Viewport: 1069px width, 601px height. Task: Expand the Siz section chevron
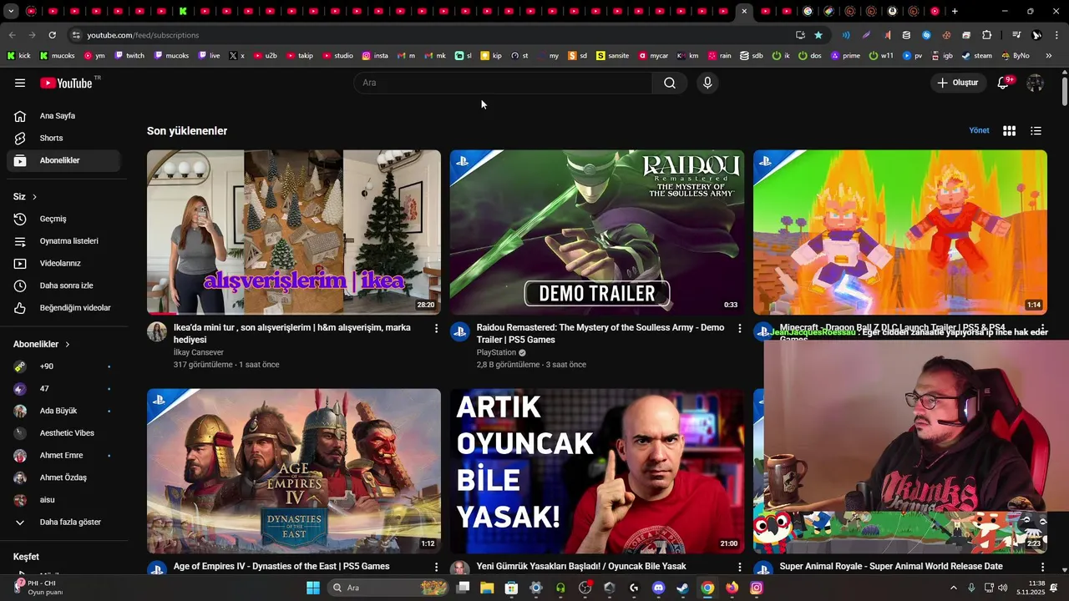click(x=34, y=197)
